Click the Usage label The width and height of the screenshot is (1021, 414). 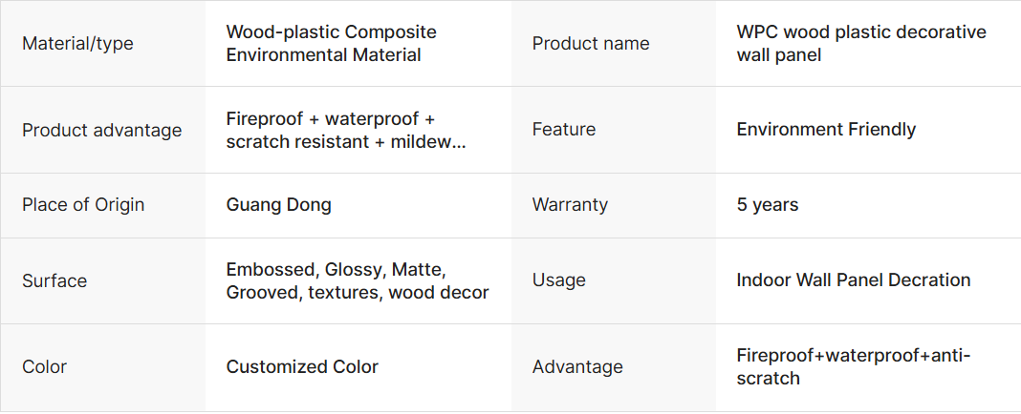click(x=558, y=280)
